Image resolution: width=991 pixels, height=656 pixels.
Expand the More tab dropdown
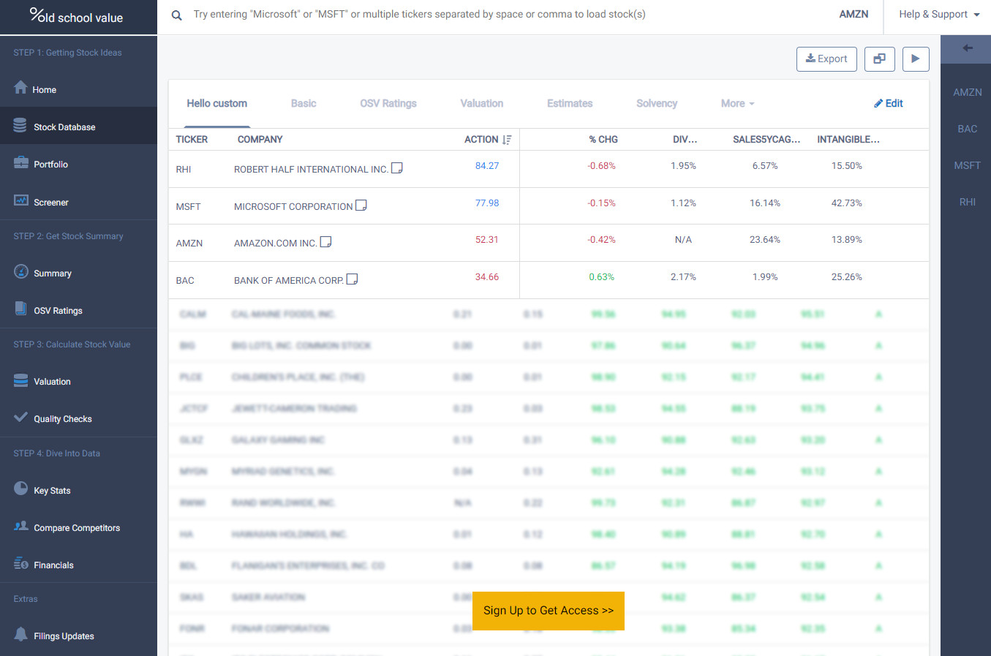[737, 104]
